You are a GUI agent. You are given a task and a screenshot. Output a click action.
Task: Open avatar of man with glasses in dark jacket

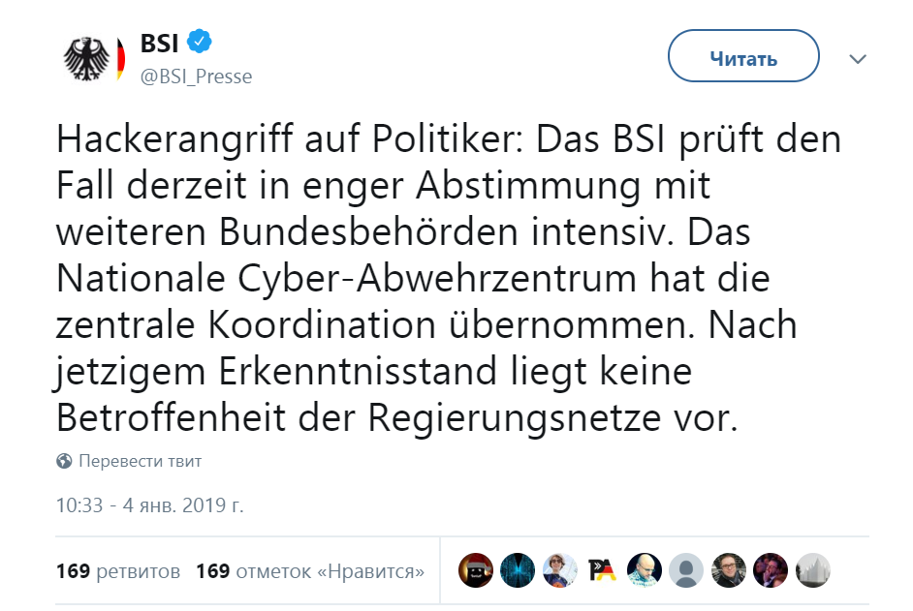pyautogui.click(x=728, y=570)
